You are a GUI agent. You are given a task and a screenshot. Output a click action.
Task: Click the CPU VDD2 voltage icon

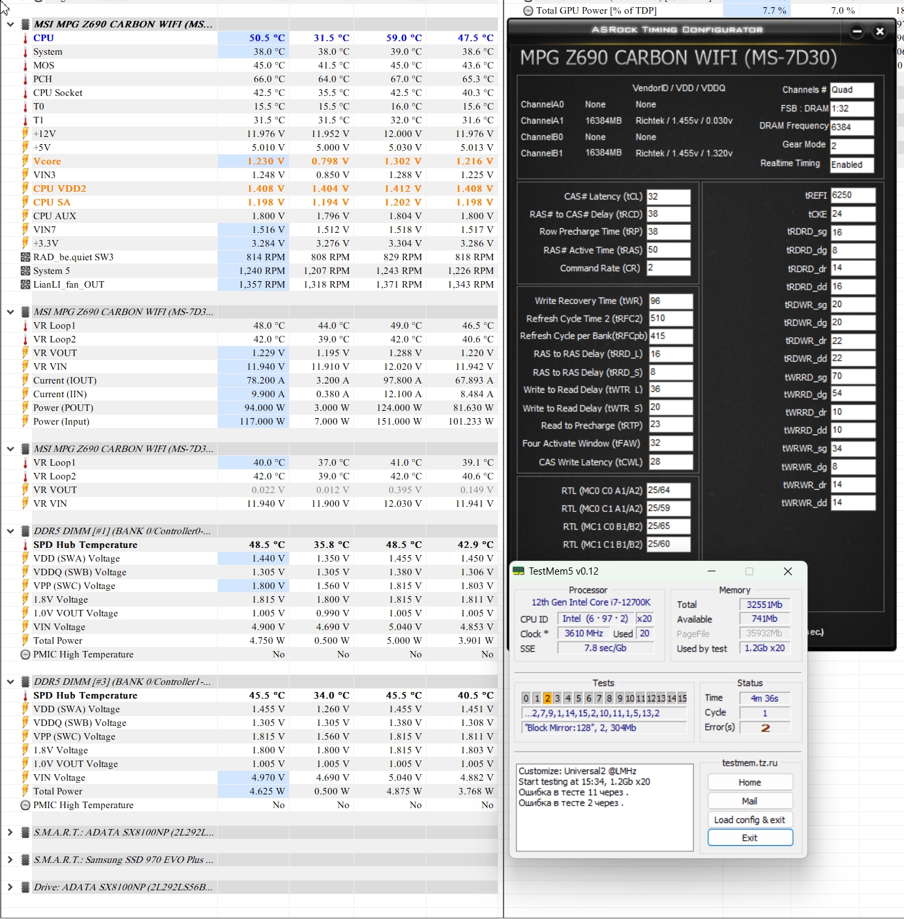click(25, 188)
